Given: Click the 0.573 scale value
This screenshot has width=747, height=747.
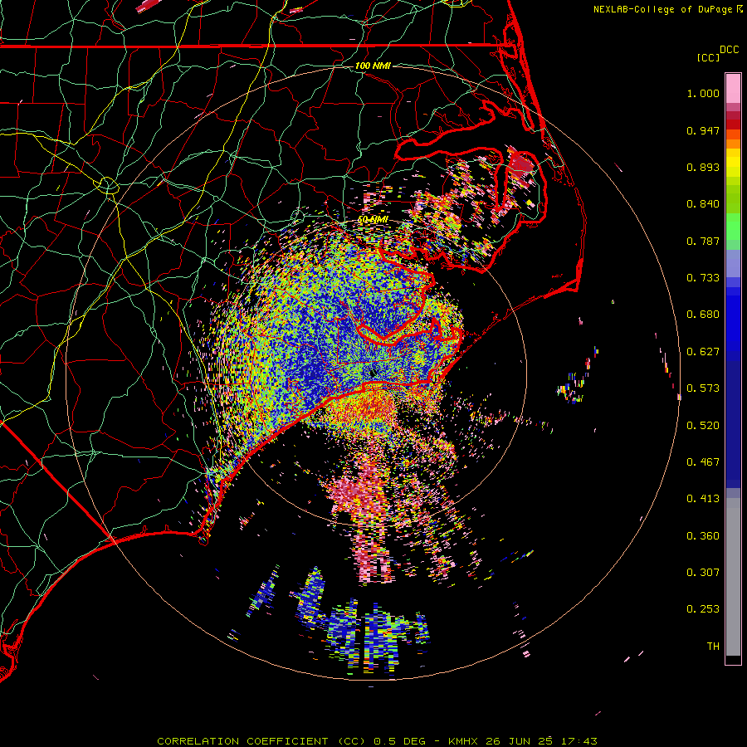Looking at the screenshot, I should click(703, 388).
